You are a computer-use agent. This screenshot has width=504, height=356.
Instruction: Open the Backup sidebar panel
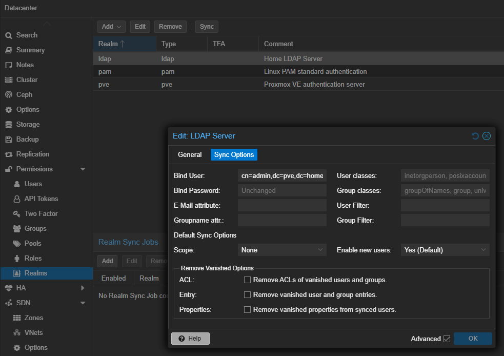pyautogui.click(x=29, y=139)
